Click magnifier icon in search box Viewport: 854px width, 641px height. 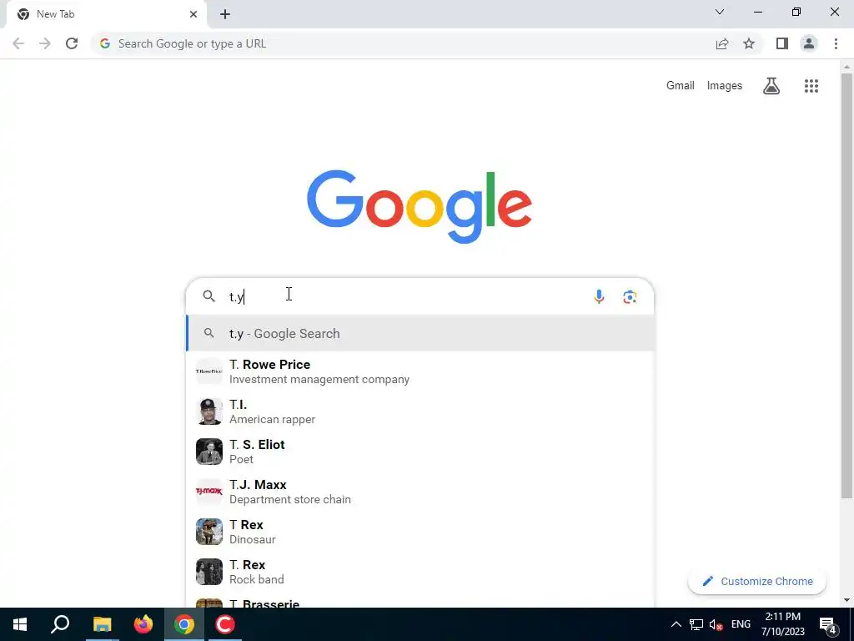[x=208, y=296]
